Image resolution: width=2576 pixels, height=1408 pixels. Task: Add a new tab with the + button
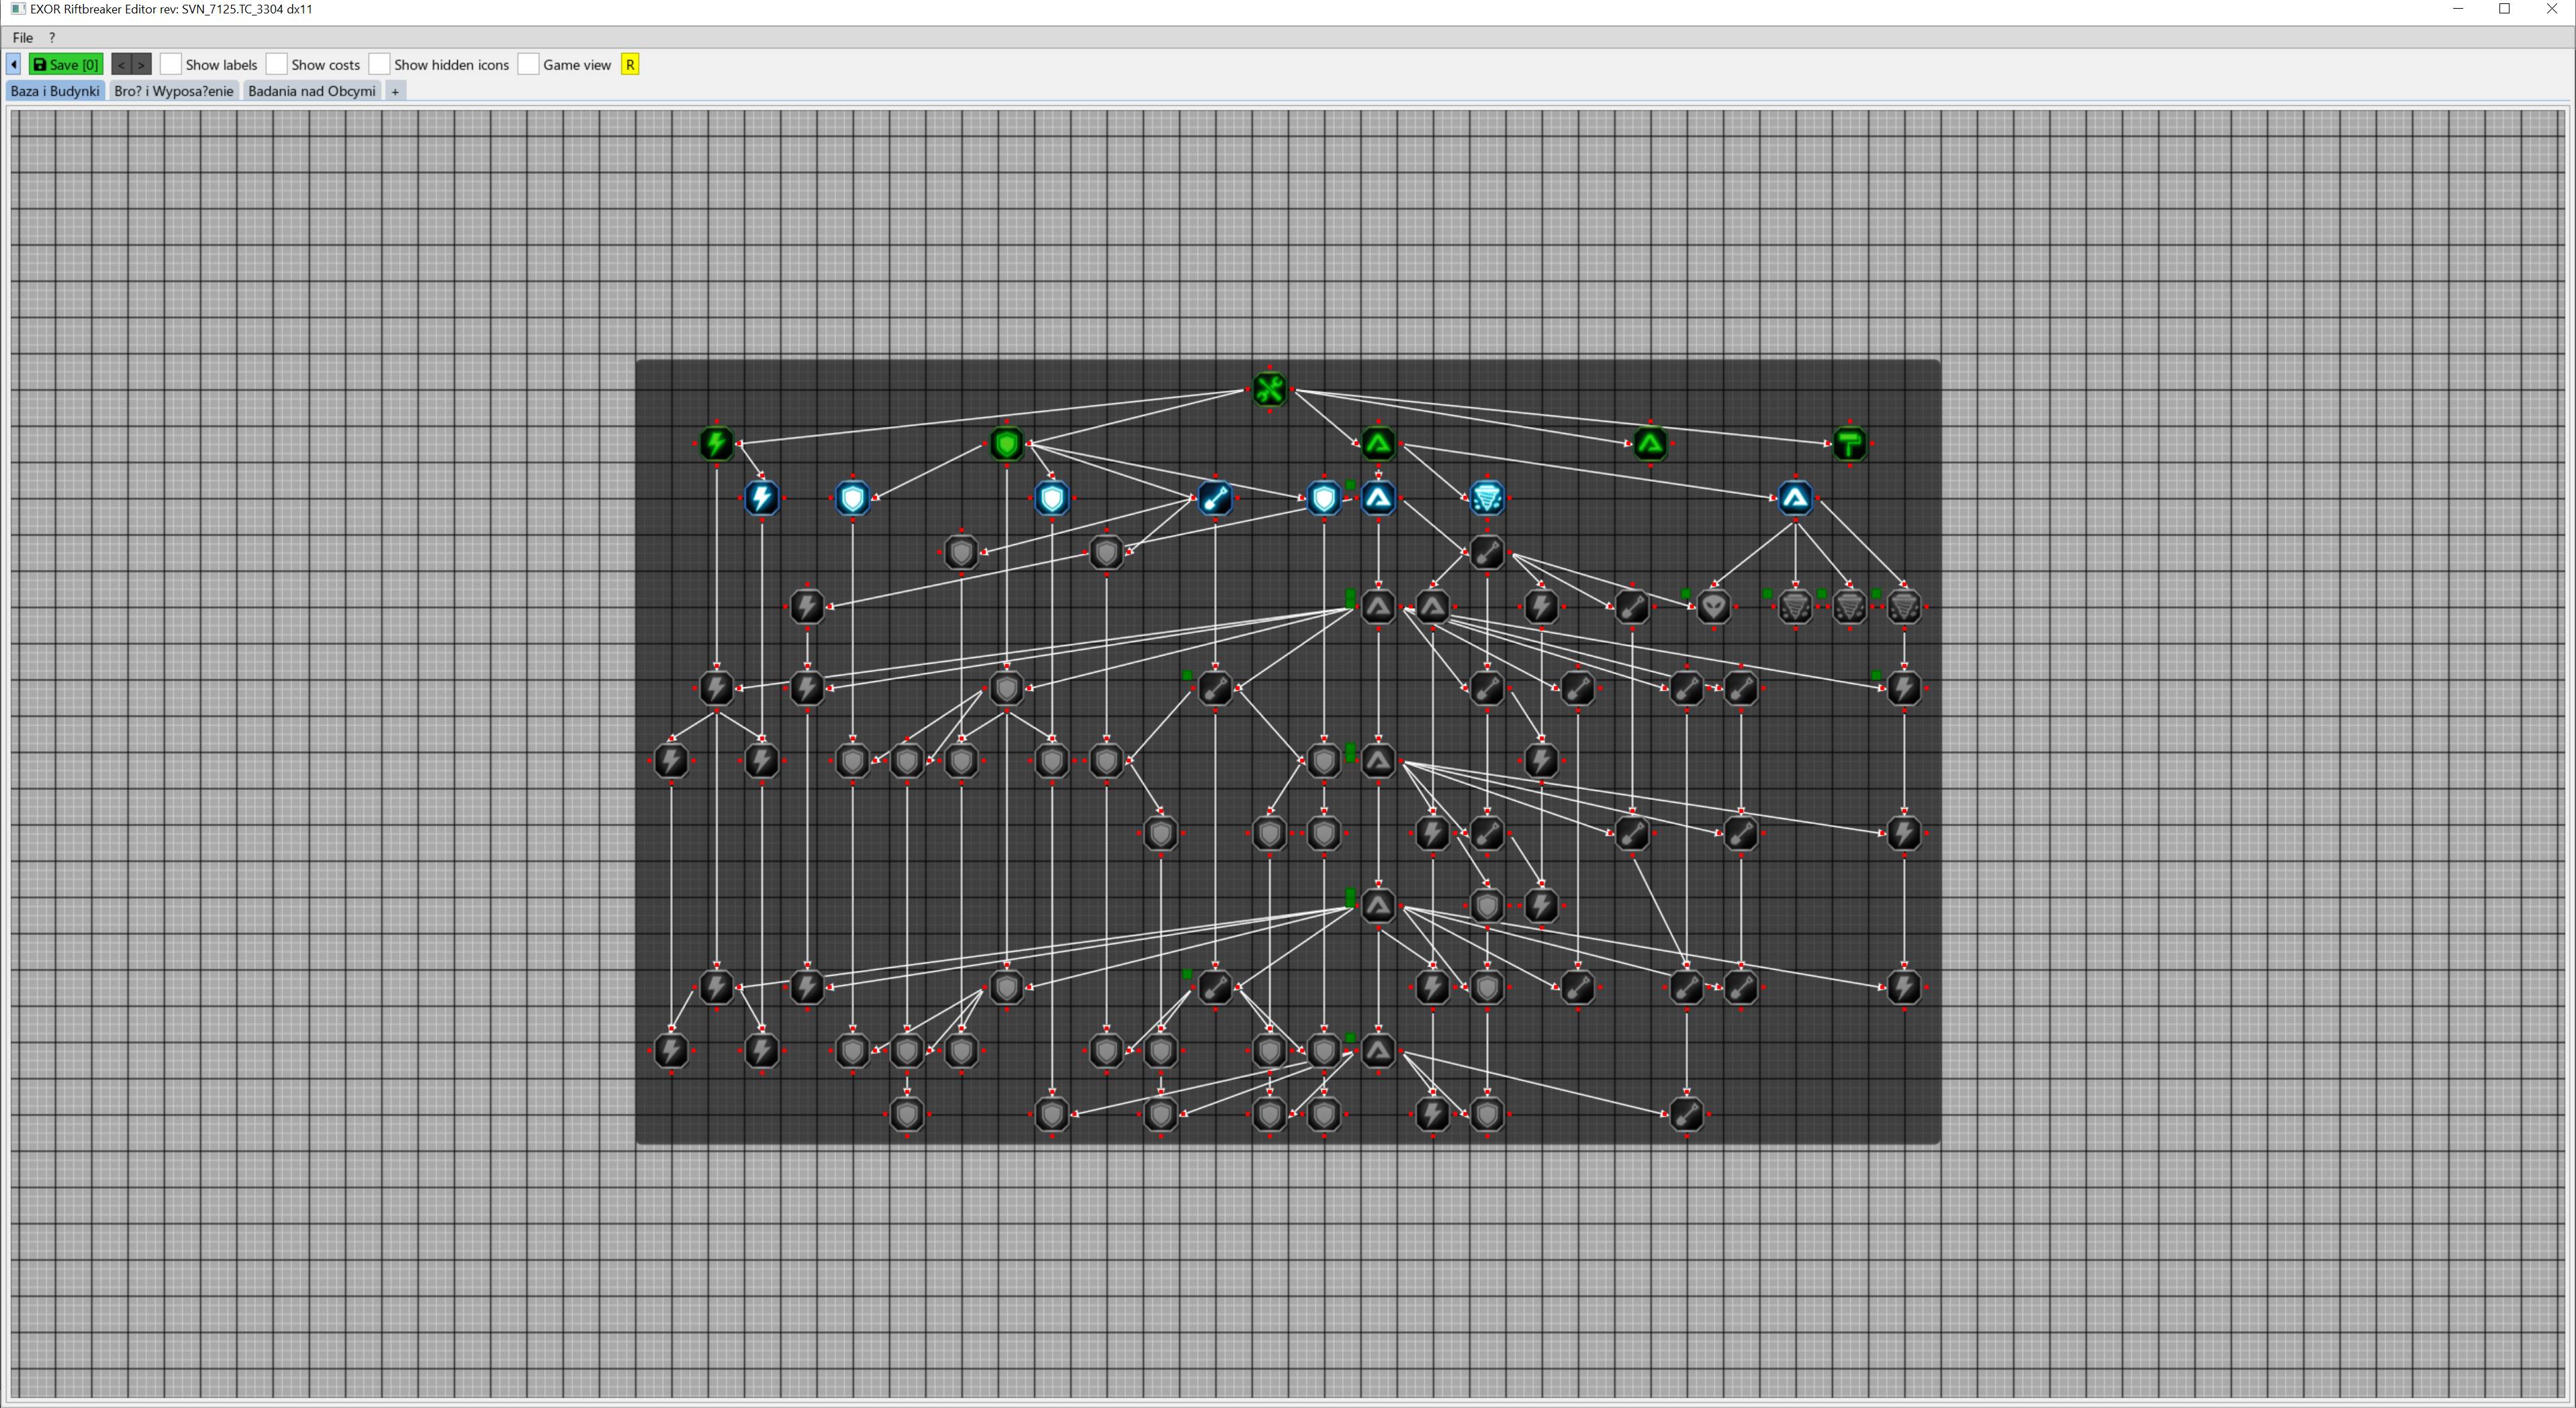[395, 91]
